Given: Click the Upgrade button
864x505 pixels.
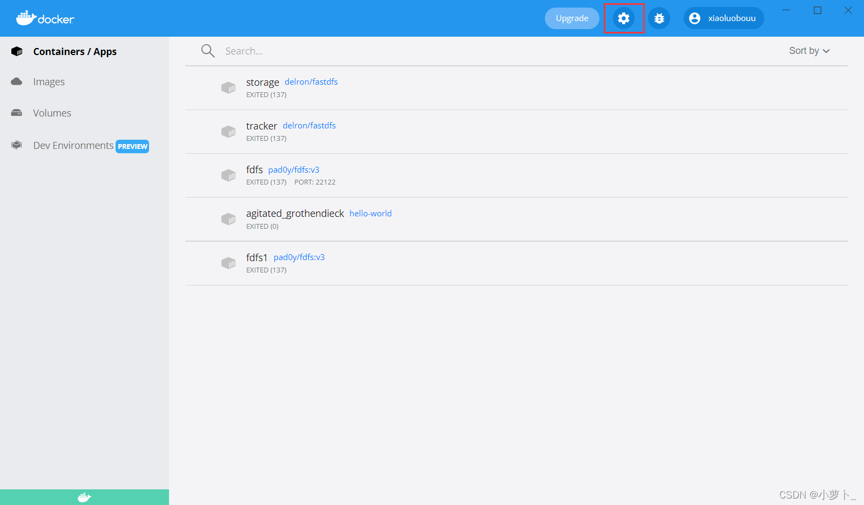Looking at the screenshot, I should click(571, 18).
